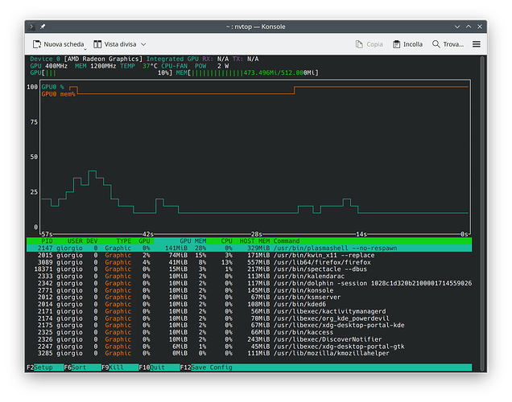This screenshot has width=512, height=402.
Task: Select the kaccess process row
Action: pos(249,332)
